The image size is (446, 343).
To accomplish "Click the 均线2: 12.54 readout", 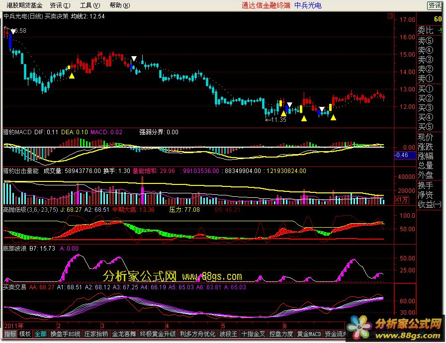I will (x=88, y=16).
